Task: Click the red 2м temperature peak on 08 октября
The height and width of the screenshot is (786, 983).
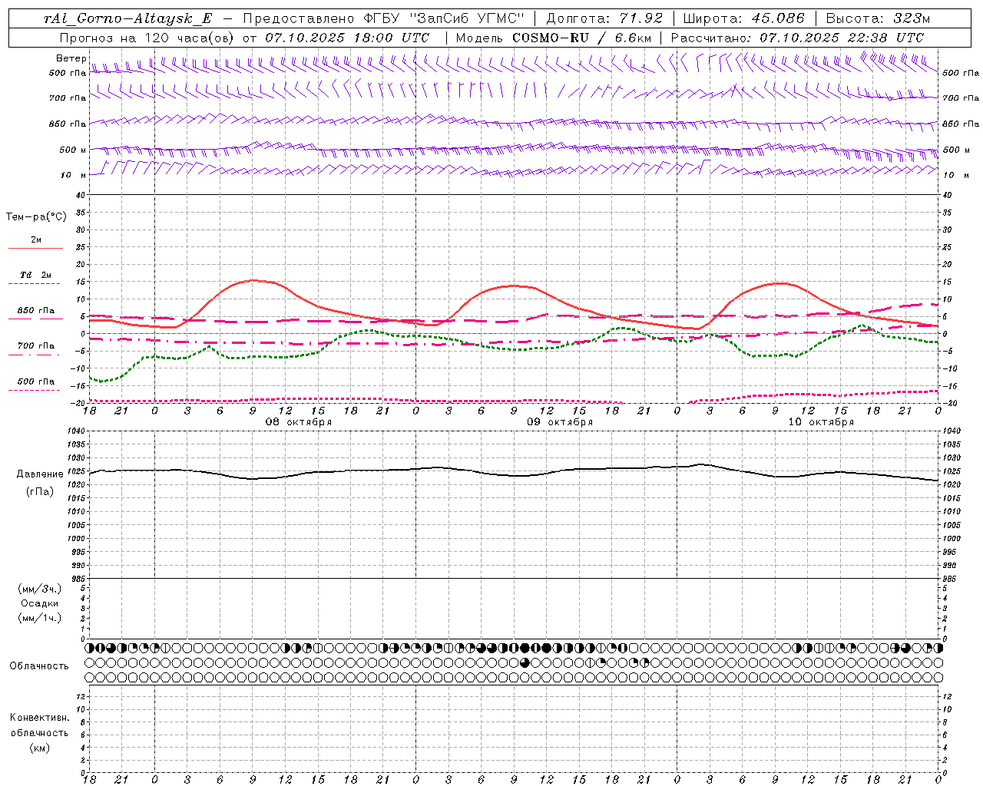Action: click(x=253, y=280)
